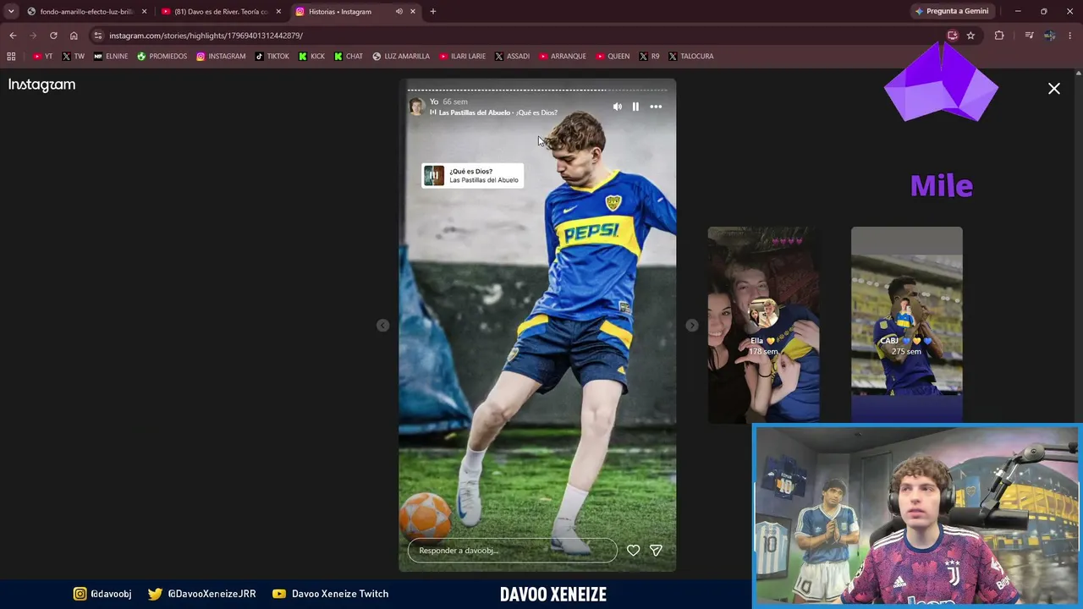Open the 'Ella' highlight thumbnail
1083x609 pixels.
coord(763,325)
